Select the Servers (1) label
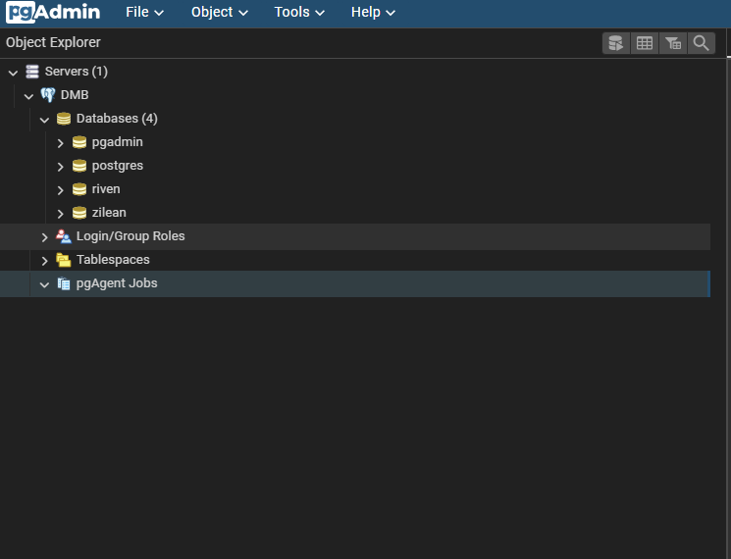731x559 pixels. click(x=77, y=72)
